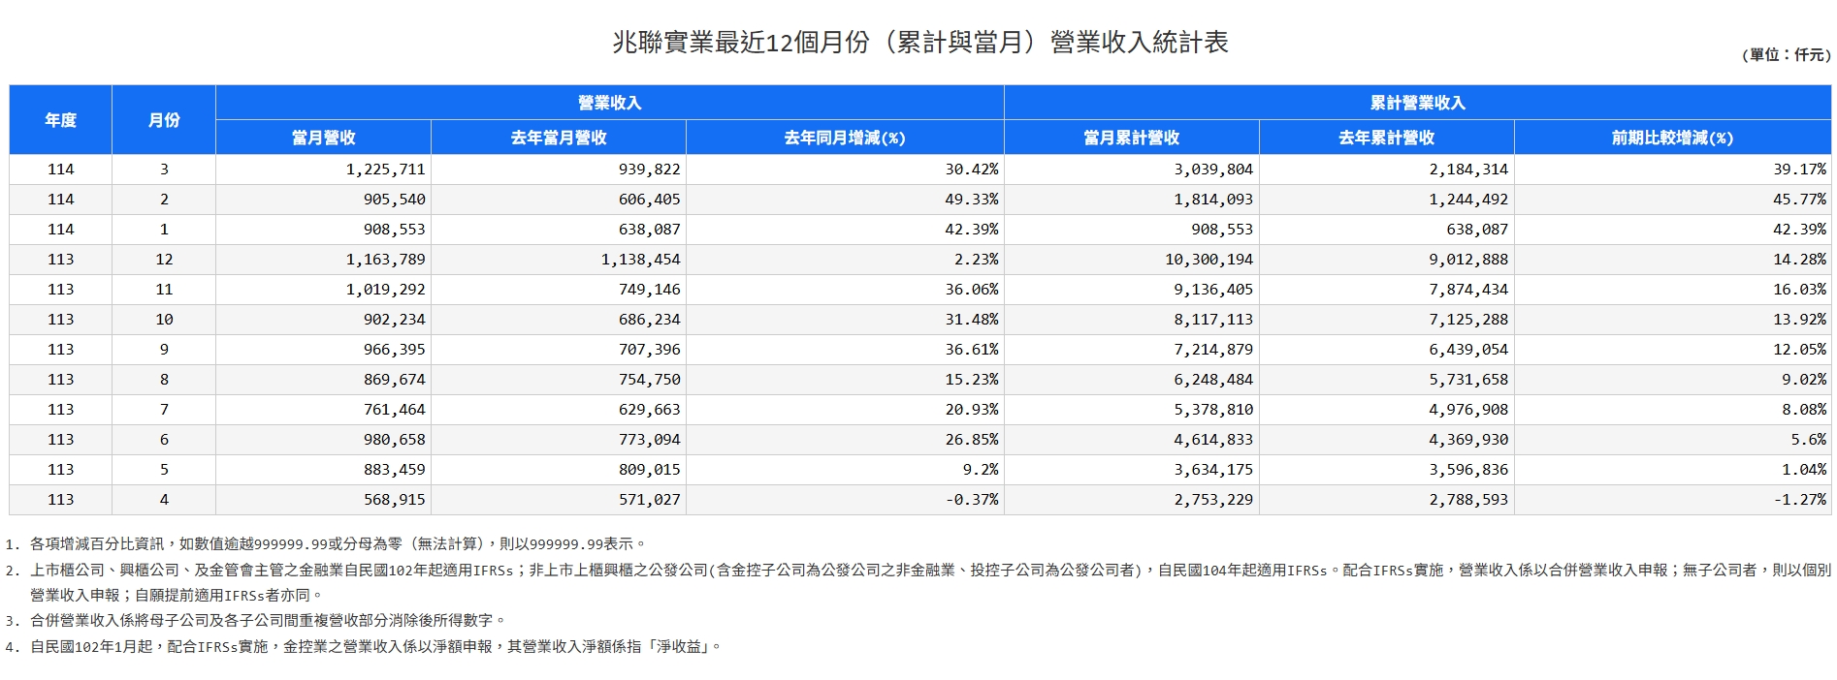The height and width of the screenshot is (680, 1837).
Task: Click the 月份 column header
Action: (x=164, y=120)
